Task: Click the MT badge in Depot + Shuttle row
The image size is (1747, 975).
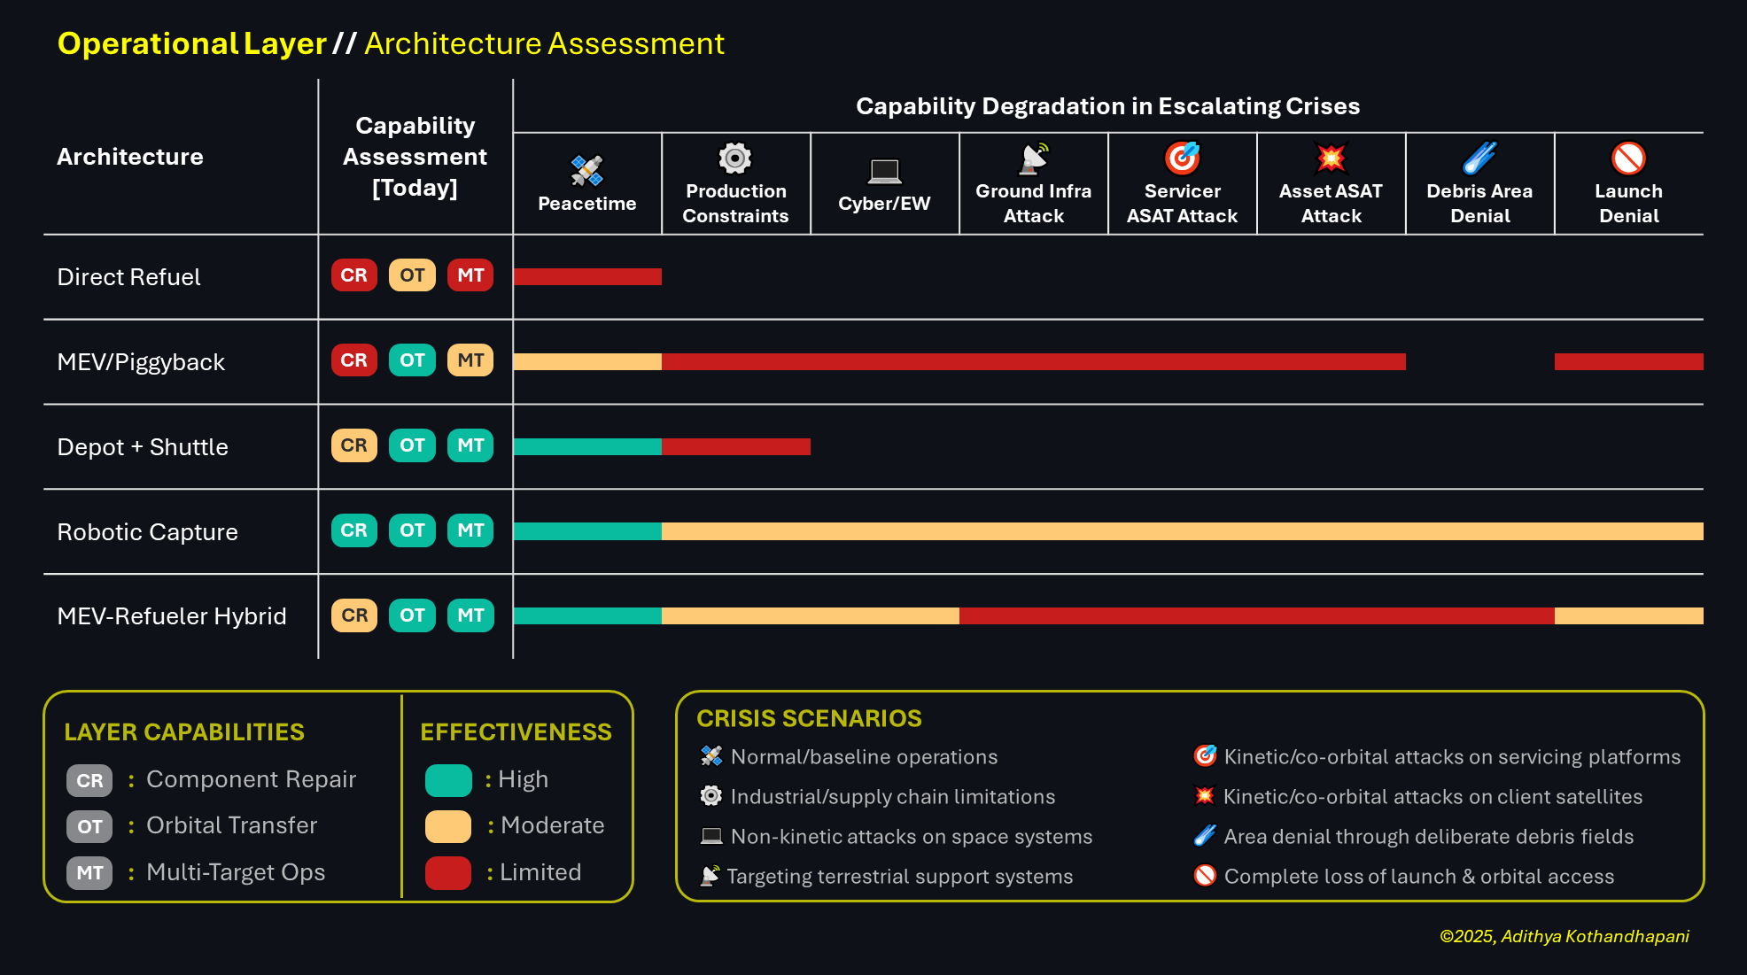Action: [x=470, y=445]
